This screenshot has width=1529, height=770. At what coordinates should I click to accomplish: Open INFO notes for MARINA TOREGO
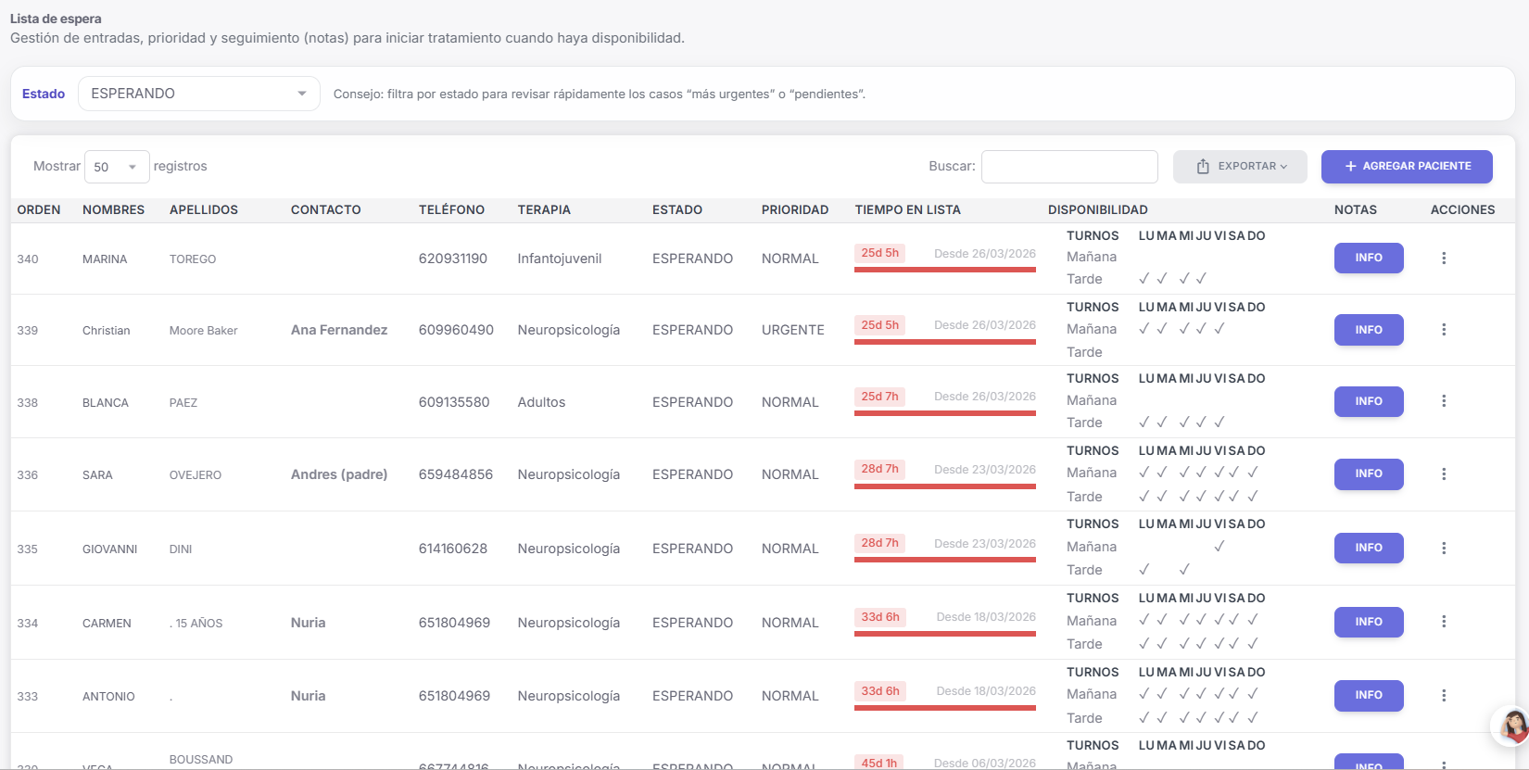[1368, 259]
